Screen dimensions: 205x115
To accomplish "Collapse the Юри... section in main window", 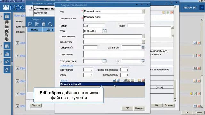I will click(17, 68).
